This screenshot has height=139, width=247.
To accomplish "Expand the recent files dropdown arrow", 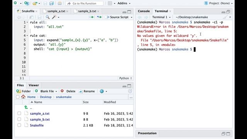I will (39, 3).
